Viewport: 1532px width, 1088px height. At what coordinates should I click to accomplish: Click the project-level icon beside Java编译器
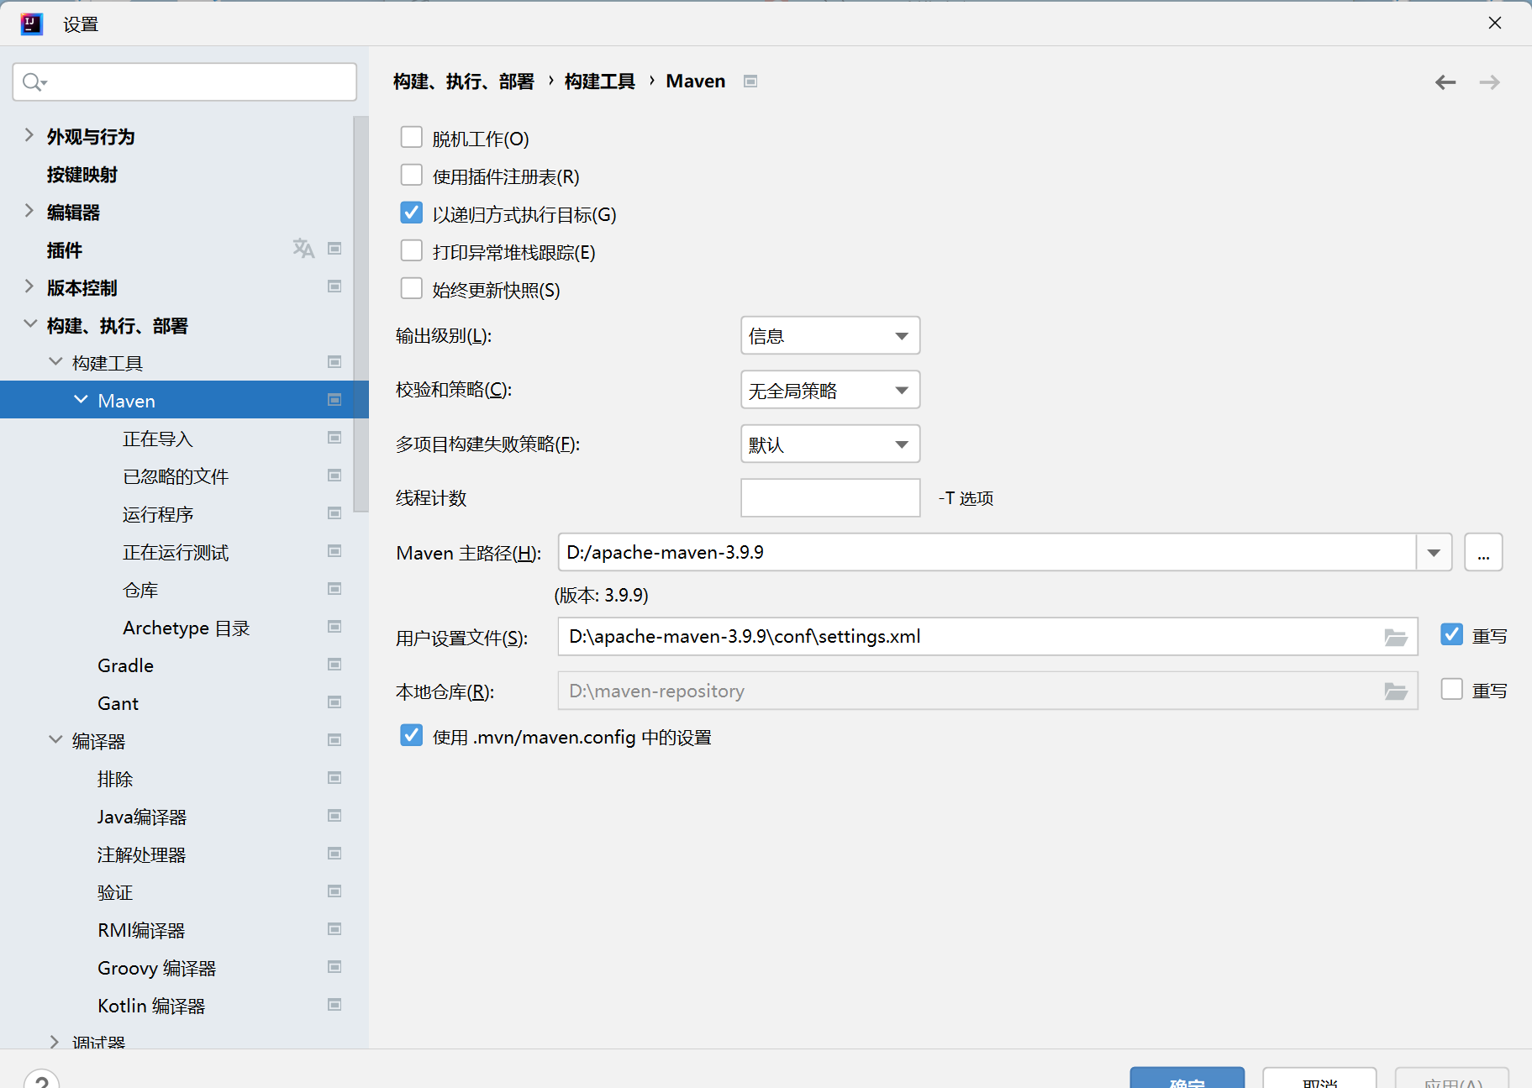[x=334, y=816]
